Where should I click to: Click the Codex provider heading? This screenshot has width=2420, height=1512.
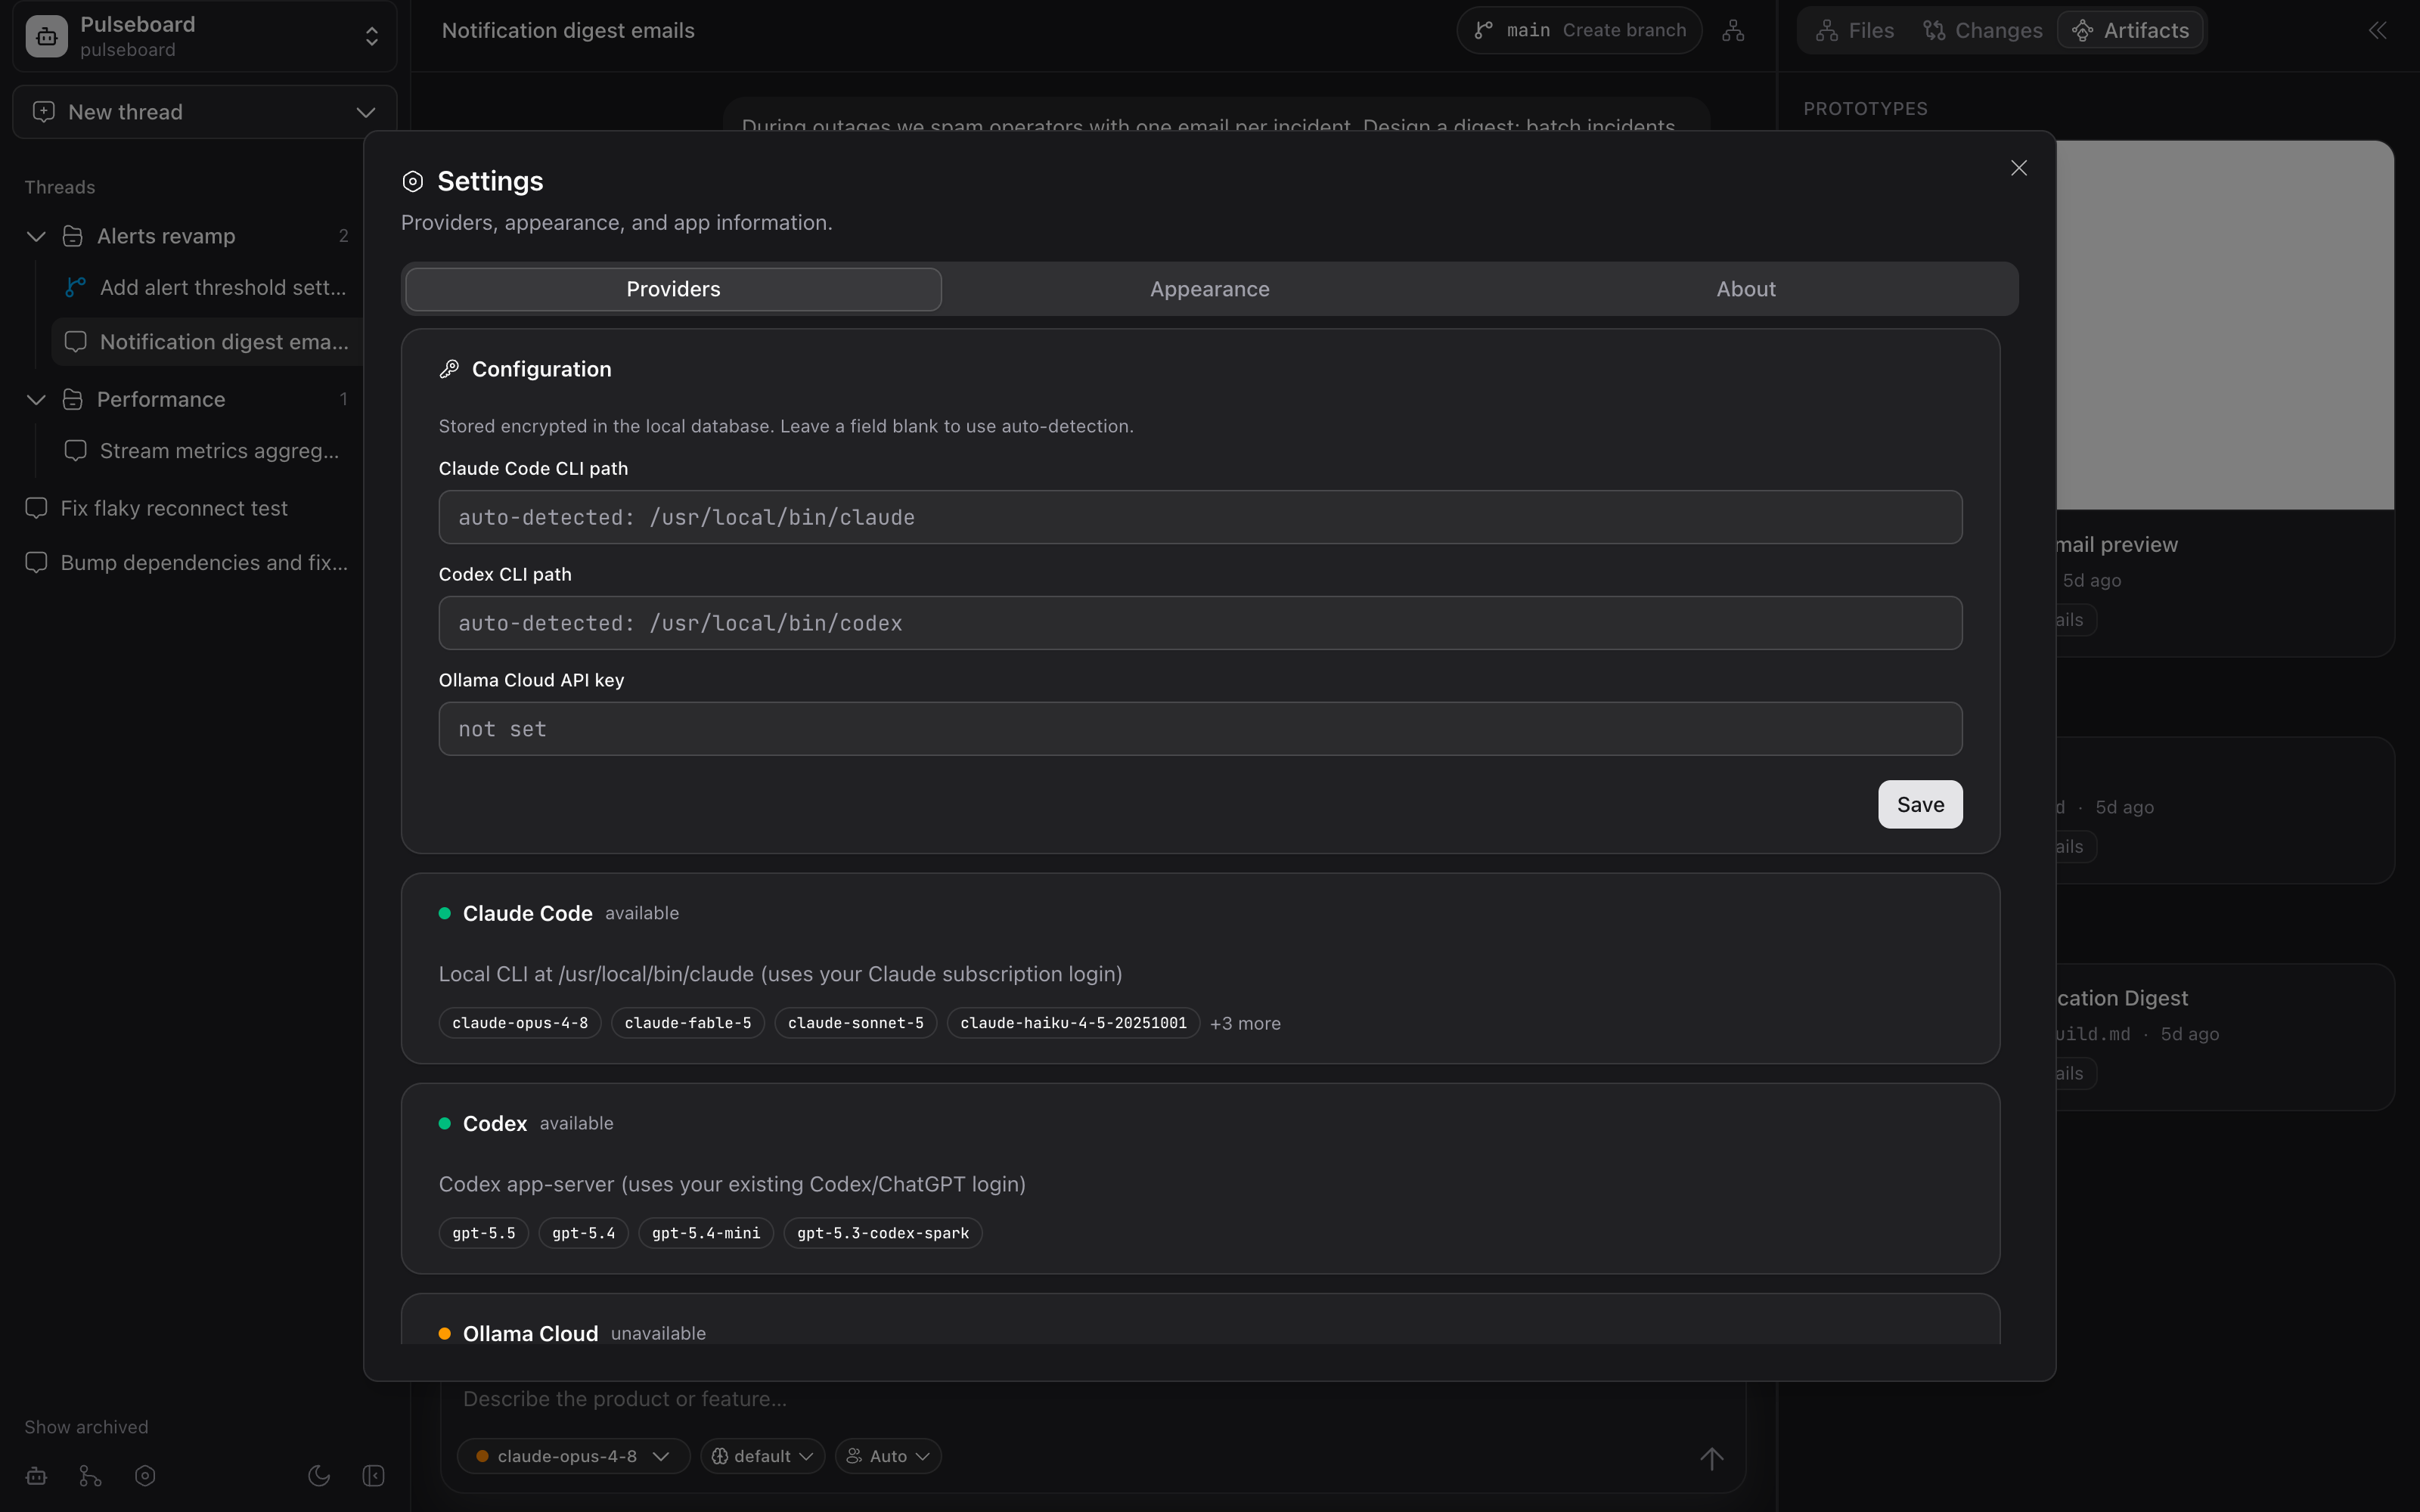495,1123
